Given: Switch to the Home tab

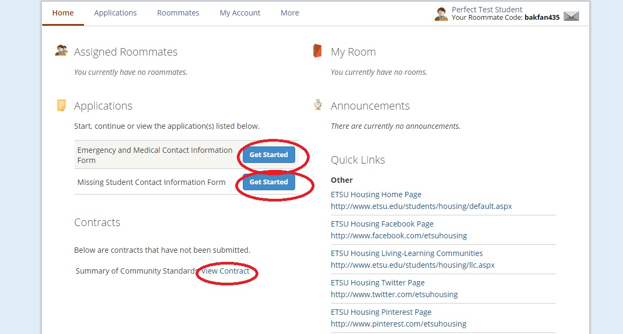Looking at the screenshot, I should (x=63, y=13).
